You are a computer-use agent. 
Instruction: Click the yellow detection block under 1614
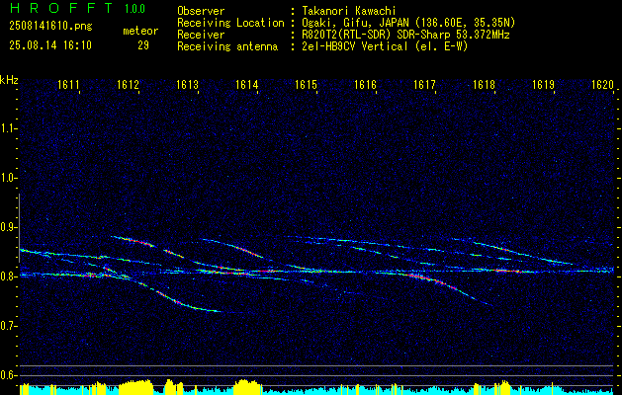[246, 387]
